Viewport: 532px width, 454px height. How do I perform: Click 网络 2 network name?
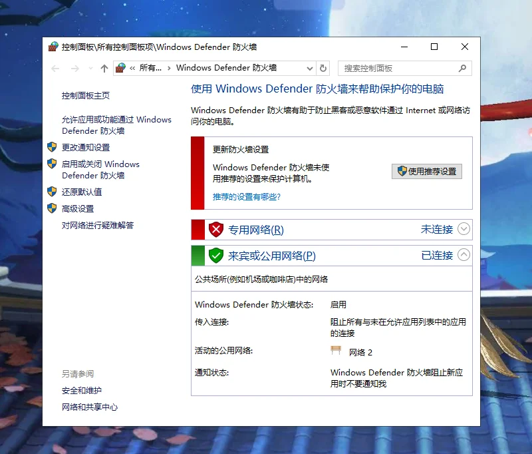tap(360, 352)
